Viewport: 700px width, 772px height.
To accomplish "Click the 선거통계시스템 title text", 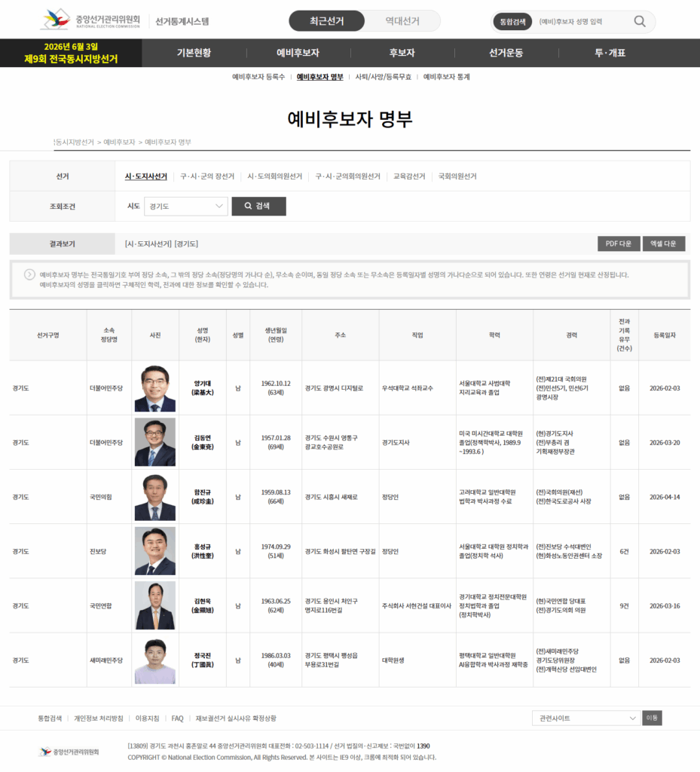I will pyautogui.click(x=182, y=21).
